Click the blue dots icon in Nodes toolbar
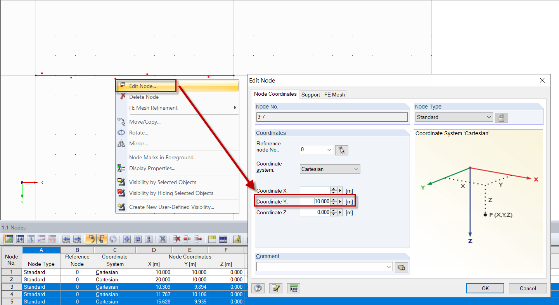This screenshot has height=305, width=559. [x=149, y=239]
